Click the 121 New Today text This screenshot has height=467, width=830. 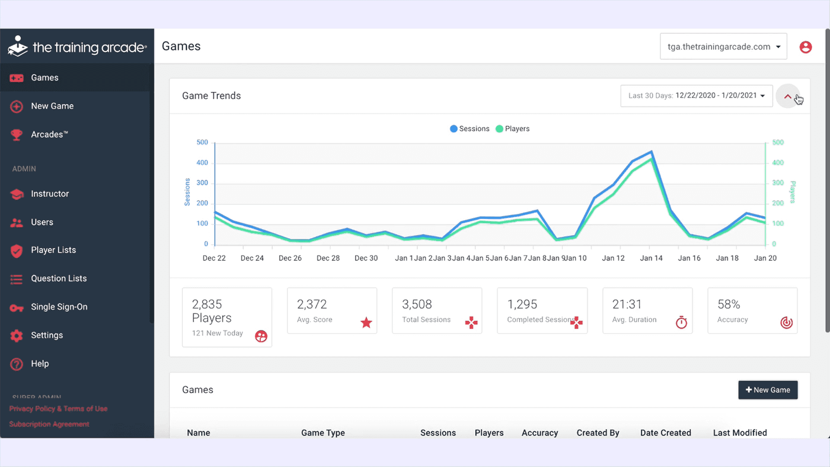217,333
